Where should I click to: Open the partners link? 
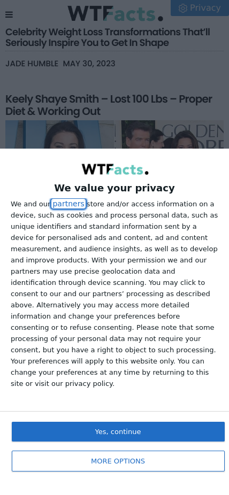click(x=68, y=204)
